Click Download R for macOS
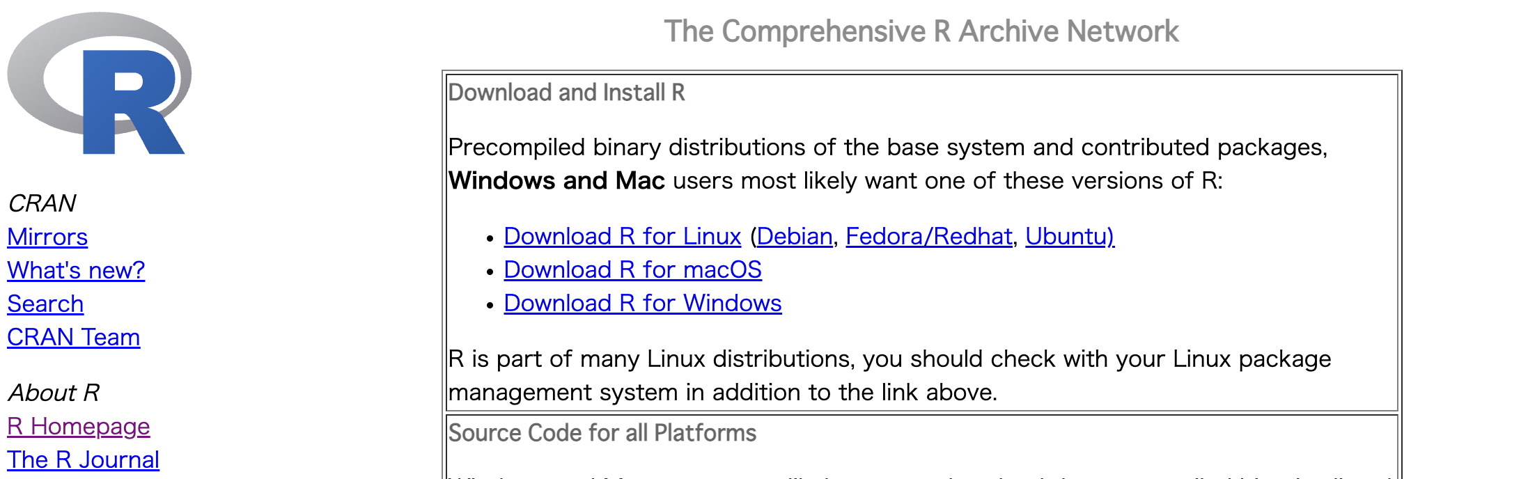 [633, 269]
